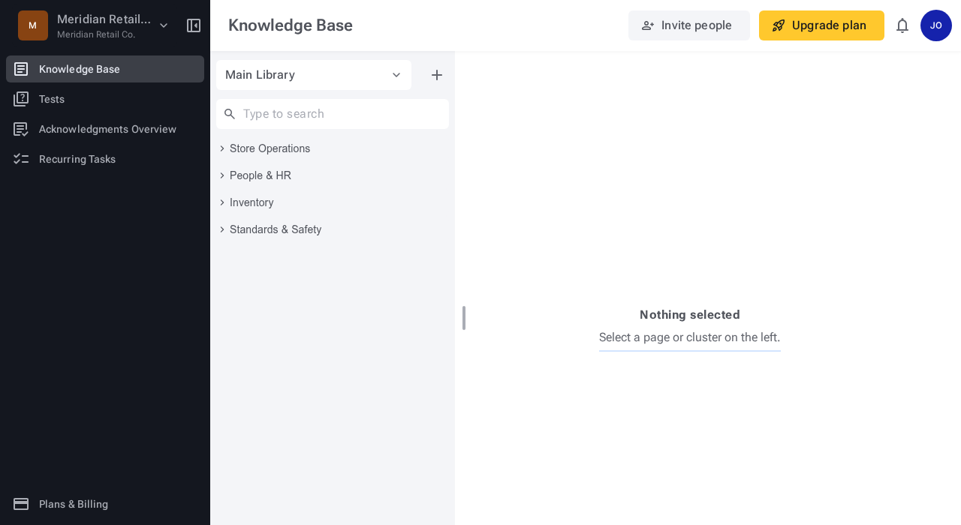Click the Acknowledgments Overview sidebar icon
Image resolution: width=961 pixels, height=525 pixels.
21,129
